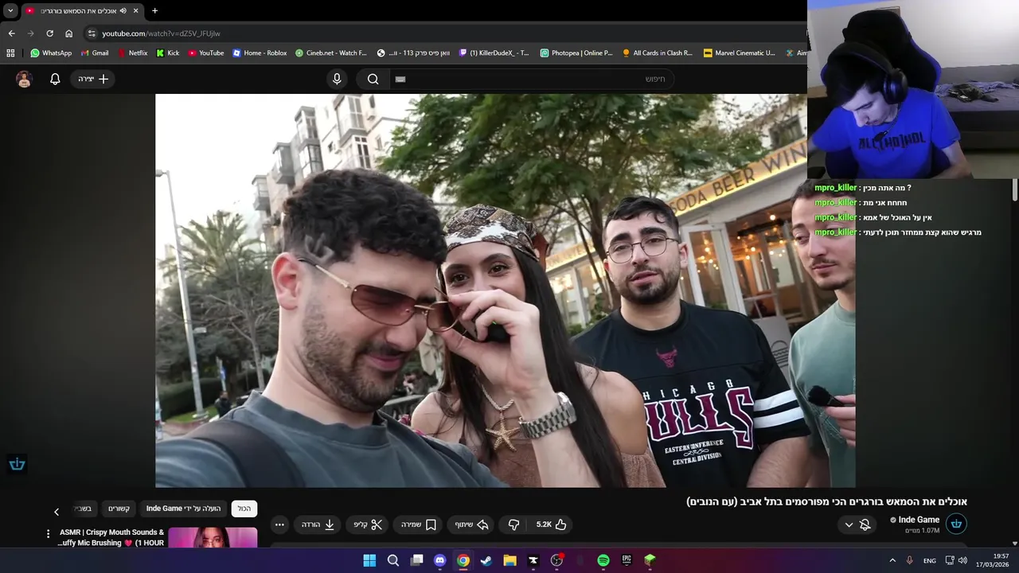Open File Explorer from the taskbar
This screenshot has height=573, width=1019.
pyautogui.click(x=509, y=560)
